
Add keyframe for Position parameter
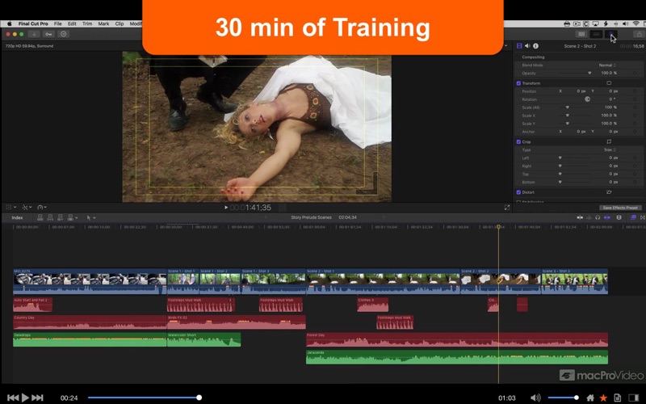[635, 91]
